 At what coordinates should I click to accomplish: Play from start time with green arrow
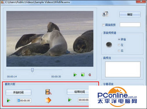pos(9,100)
